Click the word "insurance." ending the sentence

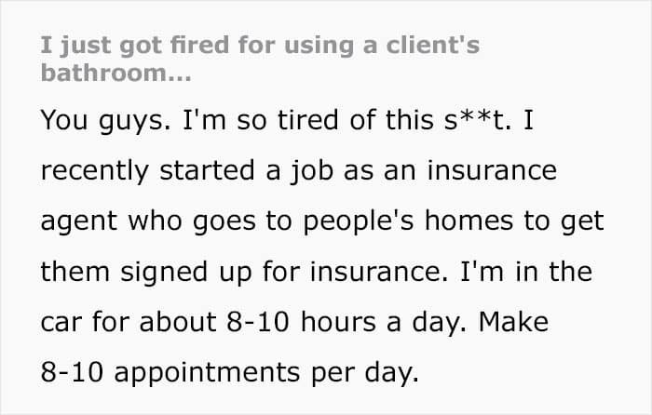point(379,272)
